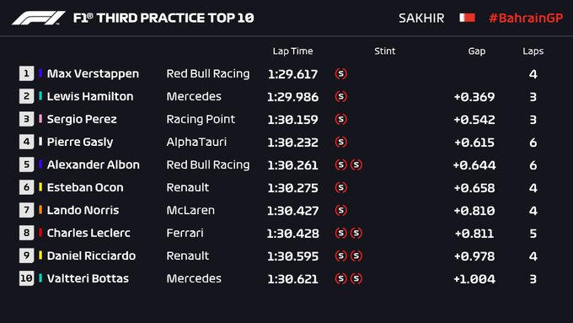Click the Laps column header
Image resolution: width=573 pixels, height=323 pixels.
pos(533,51)
